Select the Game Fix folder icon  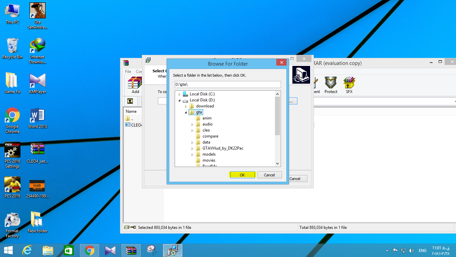(12, 83)
